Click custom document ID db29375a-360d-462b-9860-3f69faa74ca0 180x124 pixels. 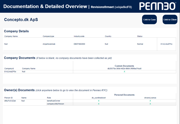[x=124, y=69]
